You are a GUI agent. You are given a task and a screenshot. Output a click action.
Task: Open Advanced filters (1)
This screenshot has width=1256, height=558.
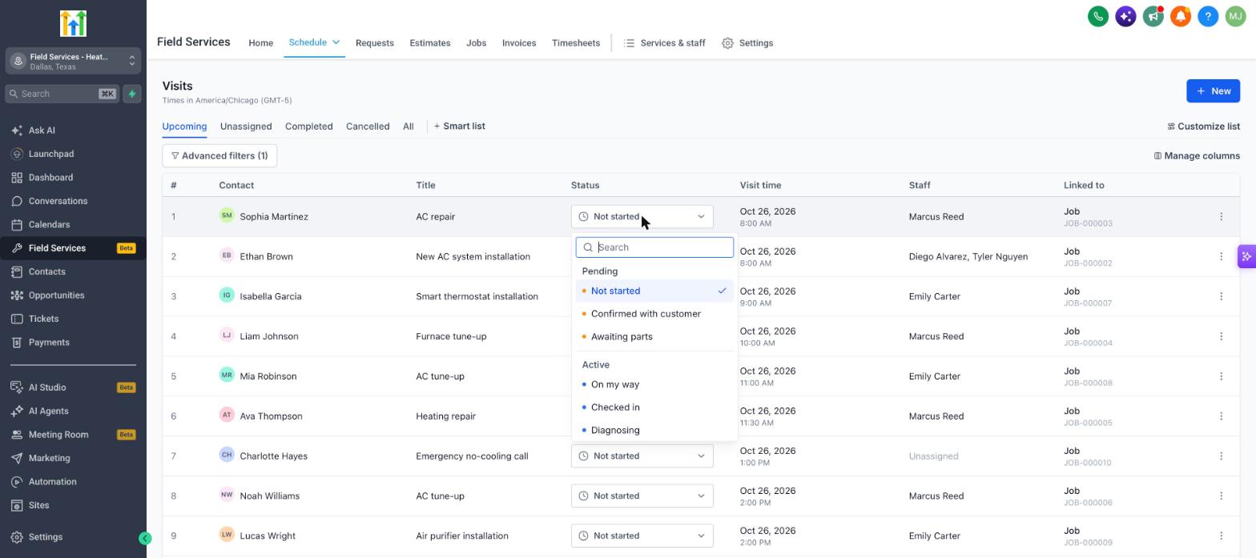219,156
